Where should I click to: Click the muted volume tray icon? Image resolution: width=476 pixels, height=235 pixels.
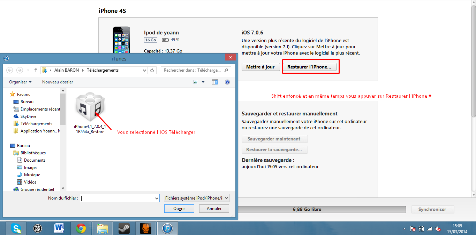[439, 229]
